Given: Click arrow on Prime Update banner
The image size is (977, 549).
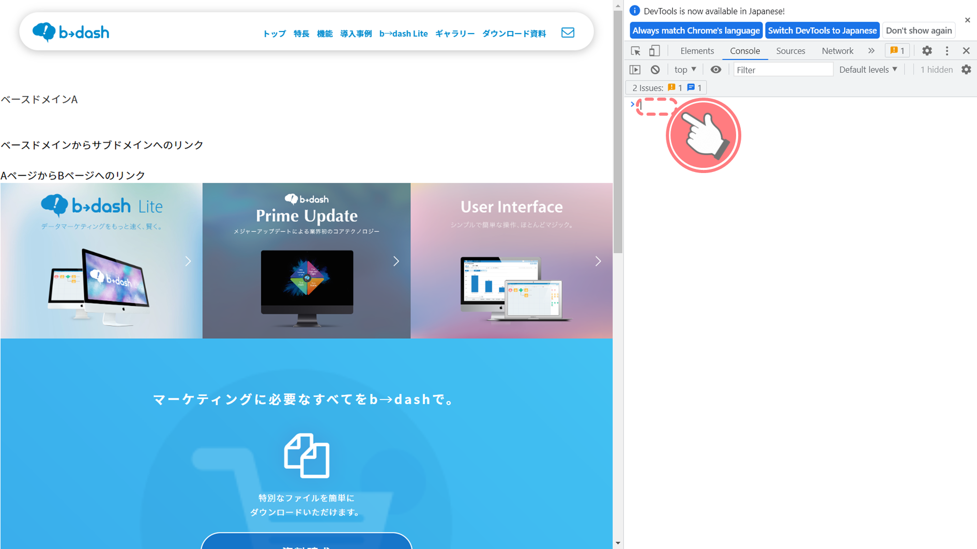Looking at the screenshot, I should (396, 261).
